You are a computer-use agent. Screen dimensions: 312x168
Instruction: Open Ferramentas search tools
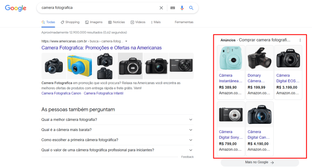[184, 22]
